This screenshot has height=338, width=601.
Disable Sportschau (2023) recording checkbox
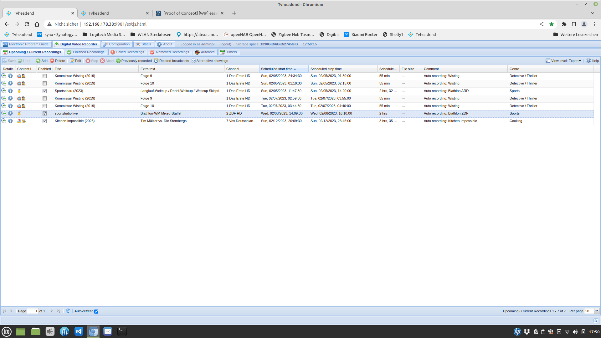coord(44,91)
